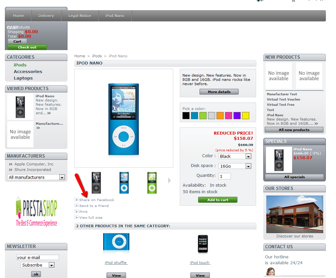
Task: Open Manufacturer Test new product
Action: (282, 94)
